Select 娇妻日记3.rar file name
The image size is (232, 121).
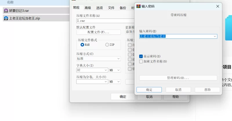click(x=19, y=11)
